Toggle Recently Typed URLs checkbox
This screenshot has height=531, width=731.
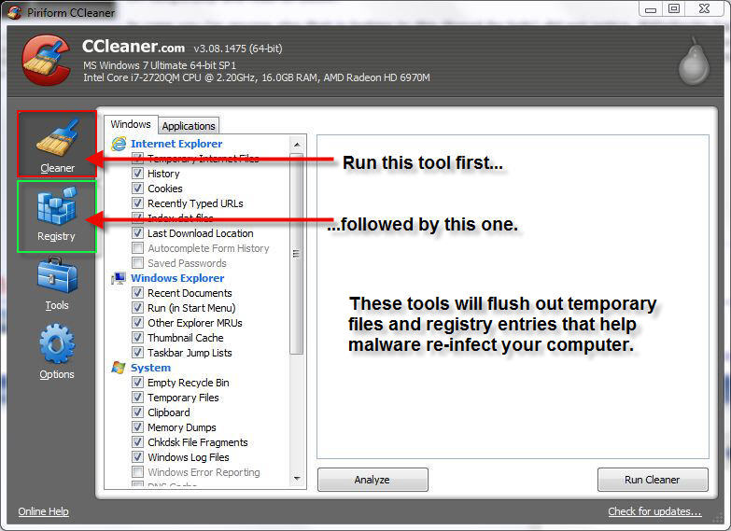coord(137,203)
